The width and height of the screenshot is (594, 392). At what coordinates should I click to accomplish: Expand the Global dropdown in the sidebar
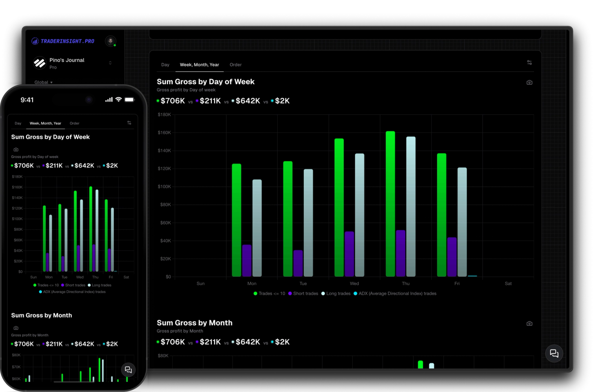[43, 82]
